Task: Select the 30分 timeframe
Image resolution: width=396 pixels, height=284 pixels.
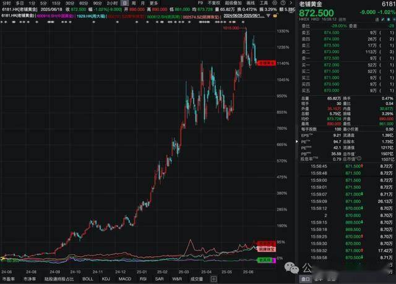Action: (70, 3)
